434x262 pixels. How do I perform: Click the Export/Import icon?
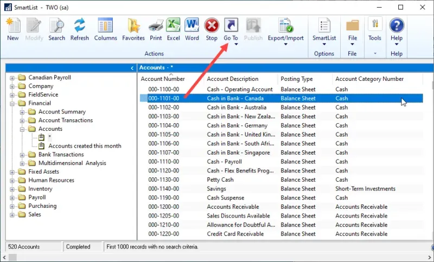click(x=286, y=25)
